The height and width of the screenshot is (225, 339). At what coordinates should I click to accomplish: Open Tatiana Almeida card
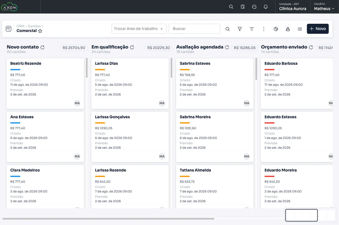[x=215, y=186]
